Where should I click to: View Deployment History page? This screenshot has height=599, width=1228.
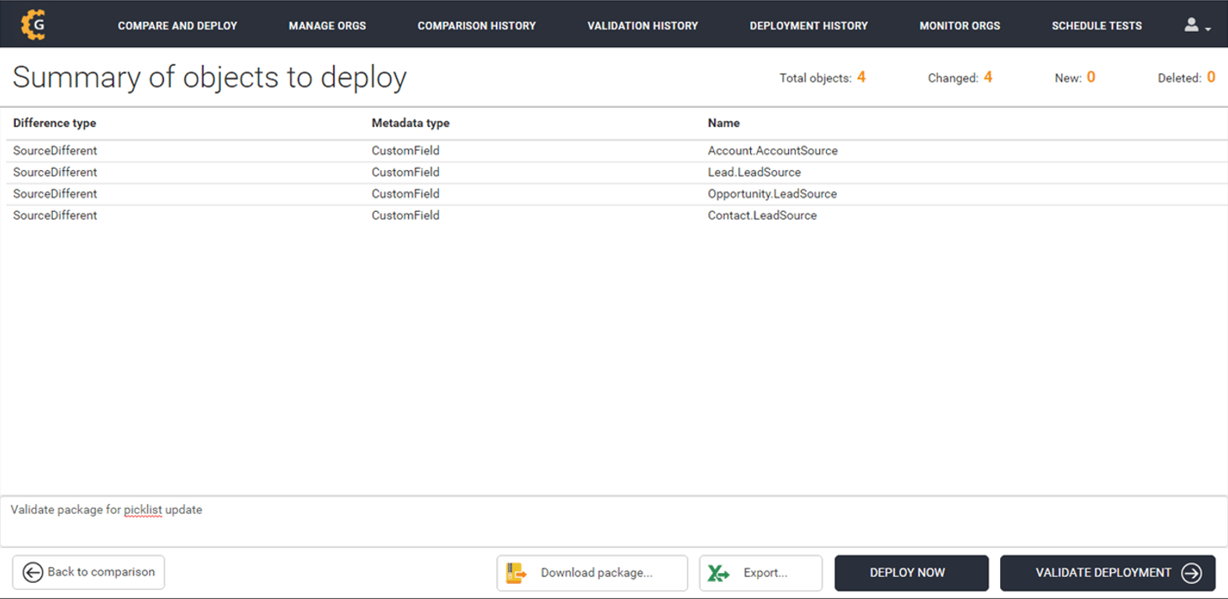click(x=808, y=25)
